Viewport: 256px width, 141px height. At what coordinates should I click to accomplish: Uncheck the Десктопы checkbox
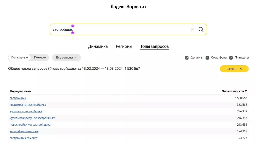pyautogui.click(x=187, y=58)
